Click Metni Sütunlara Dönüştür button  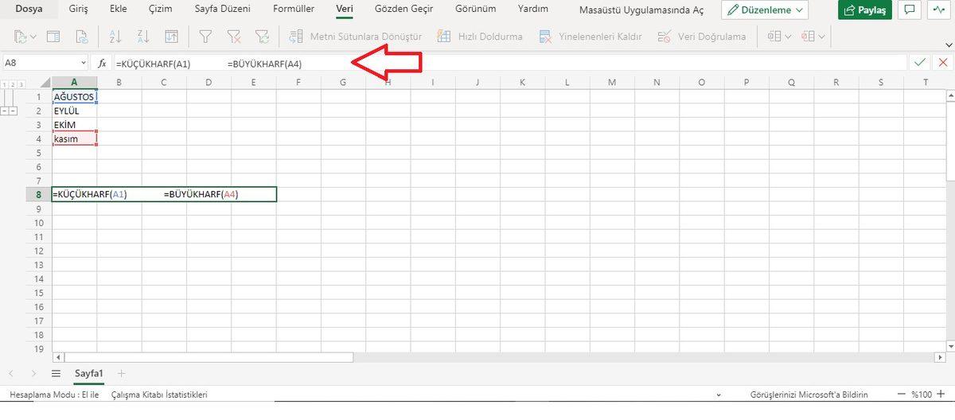tap(356, 37)
